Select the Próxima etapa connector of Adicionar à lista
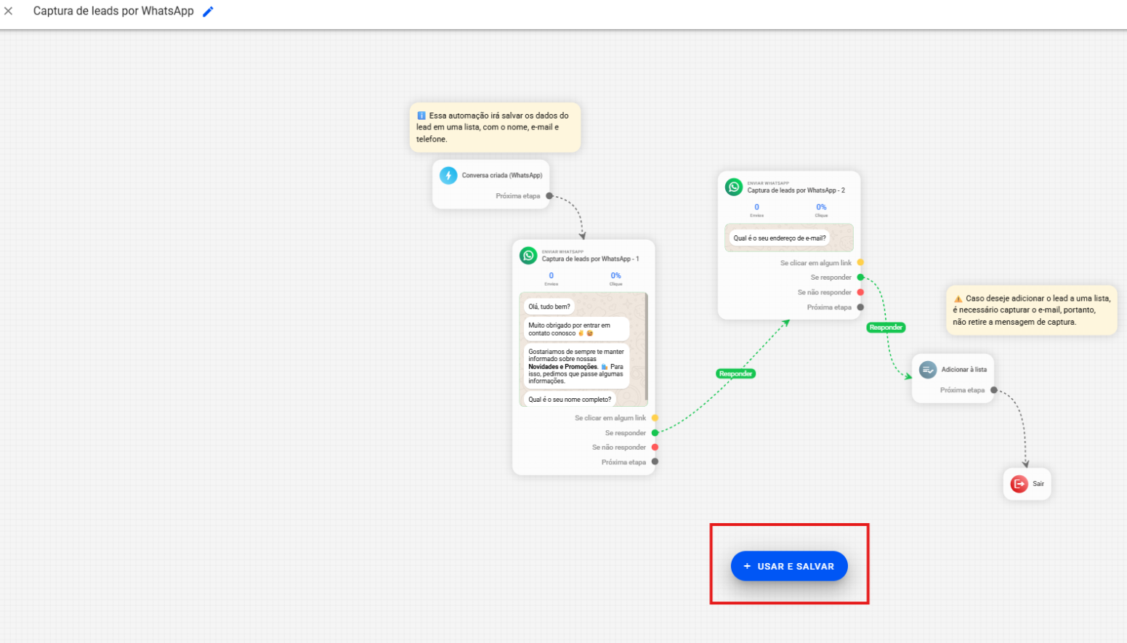The height and width of the screenshot is (643, 1127). tap(993, 390)
